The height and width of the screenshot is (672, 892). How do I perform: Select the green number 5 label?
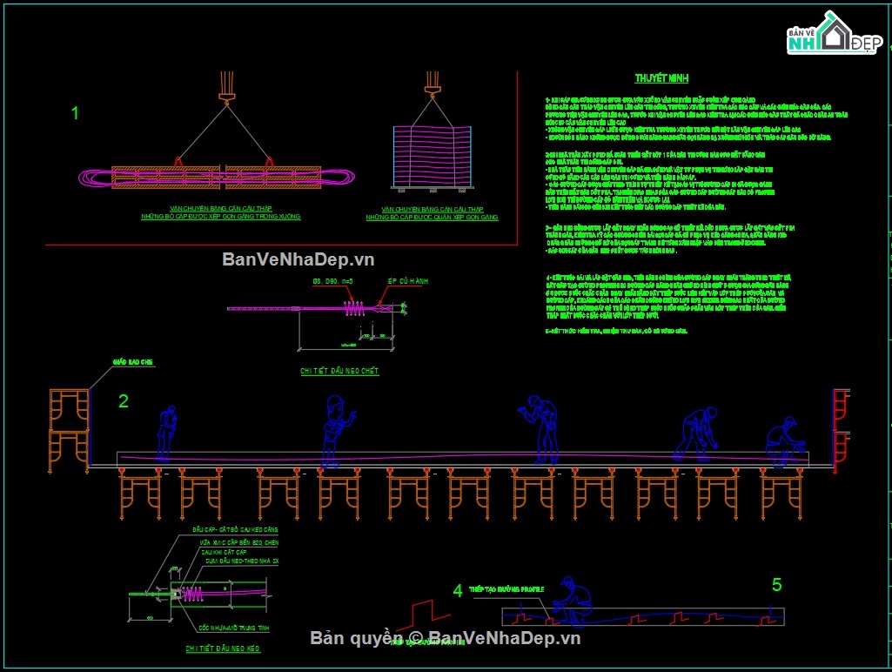pyautogui.click(x=776, y=584)
